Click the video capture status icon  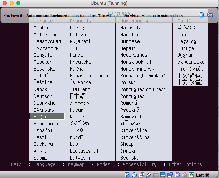170,175
